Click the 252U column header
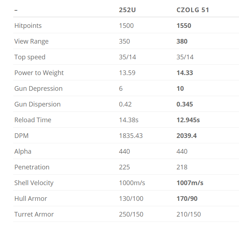 point(127,10)
